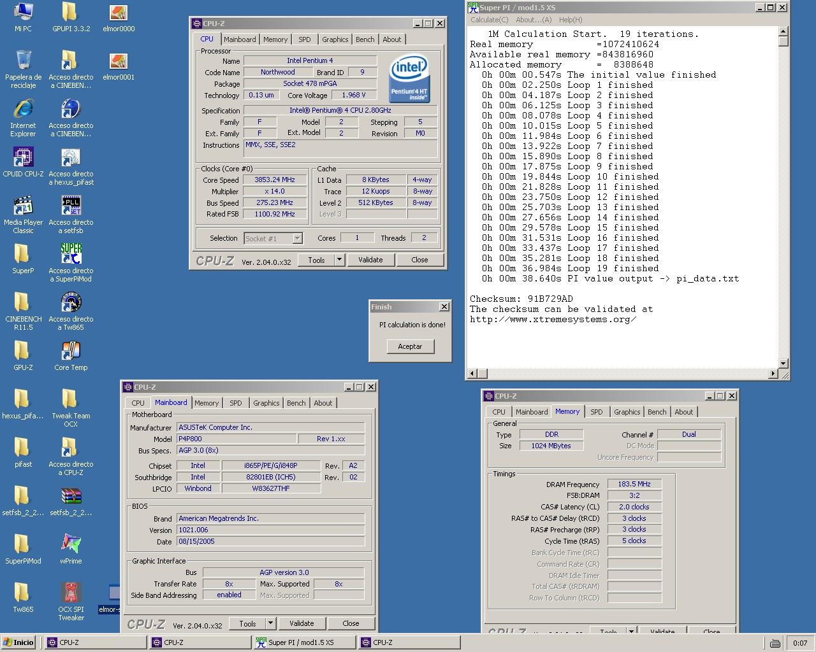Click the keyboard tray icon in taskbar
The image size is (816, 652).
(x=775, y=643)
